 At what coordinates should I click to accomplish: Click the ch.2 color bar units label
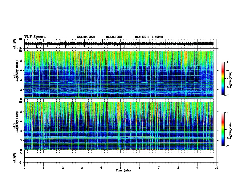point(230,131)
